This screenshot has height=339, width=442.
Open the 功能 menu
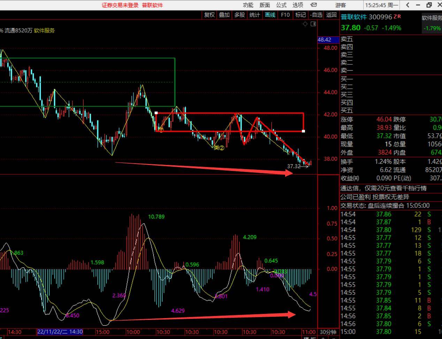click(x=248, y=5)
